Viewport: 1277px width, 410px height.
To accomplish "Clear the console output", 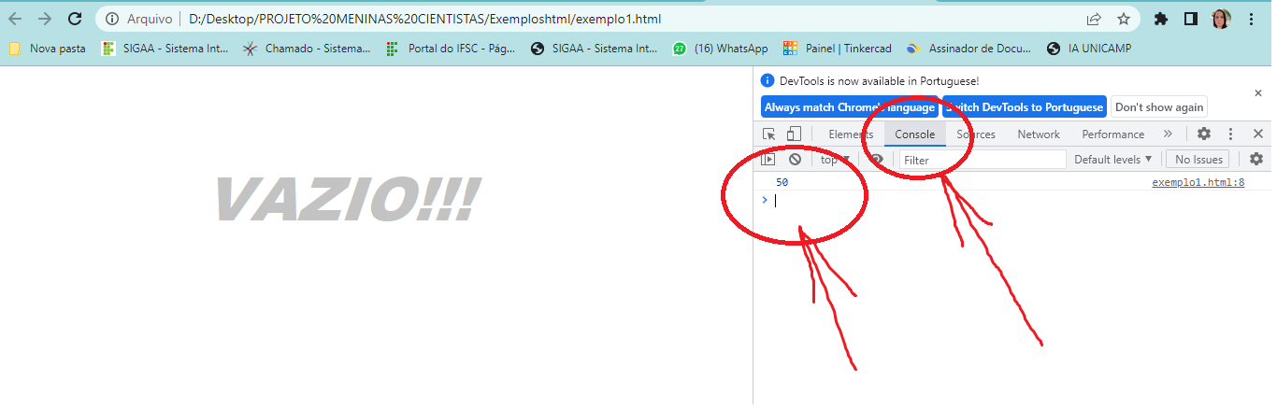I will [x=795, y=160].
